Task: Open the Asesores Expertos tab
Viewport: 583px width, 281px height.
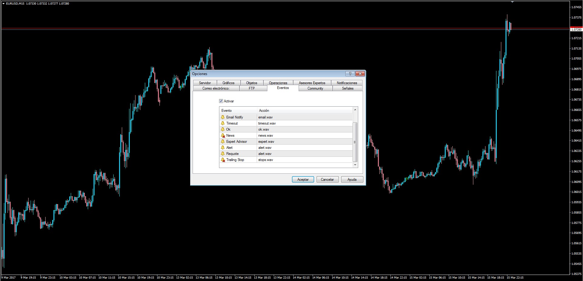Action: coord(312,83)
